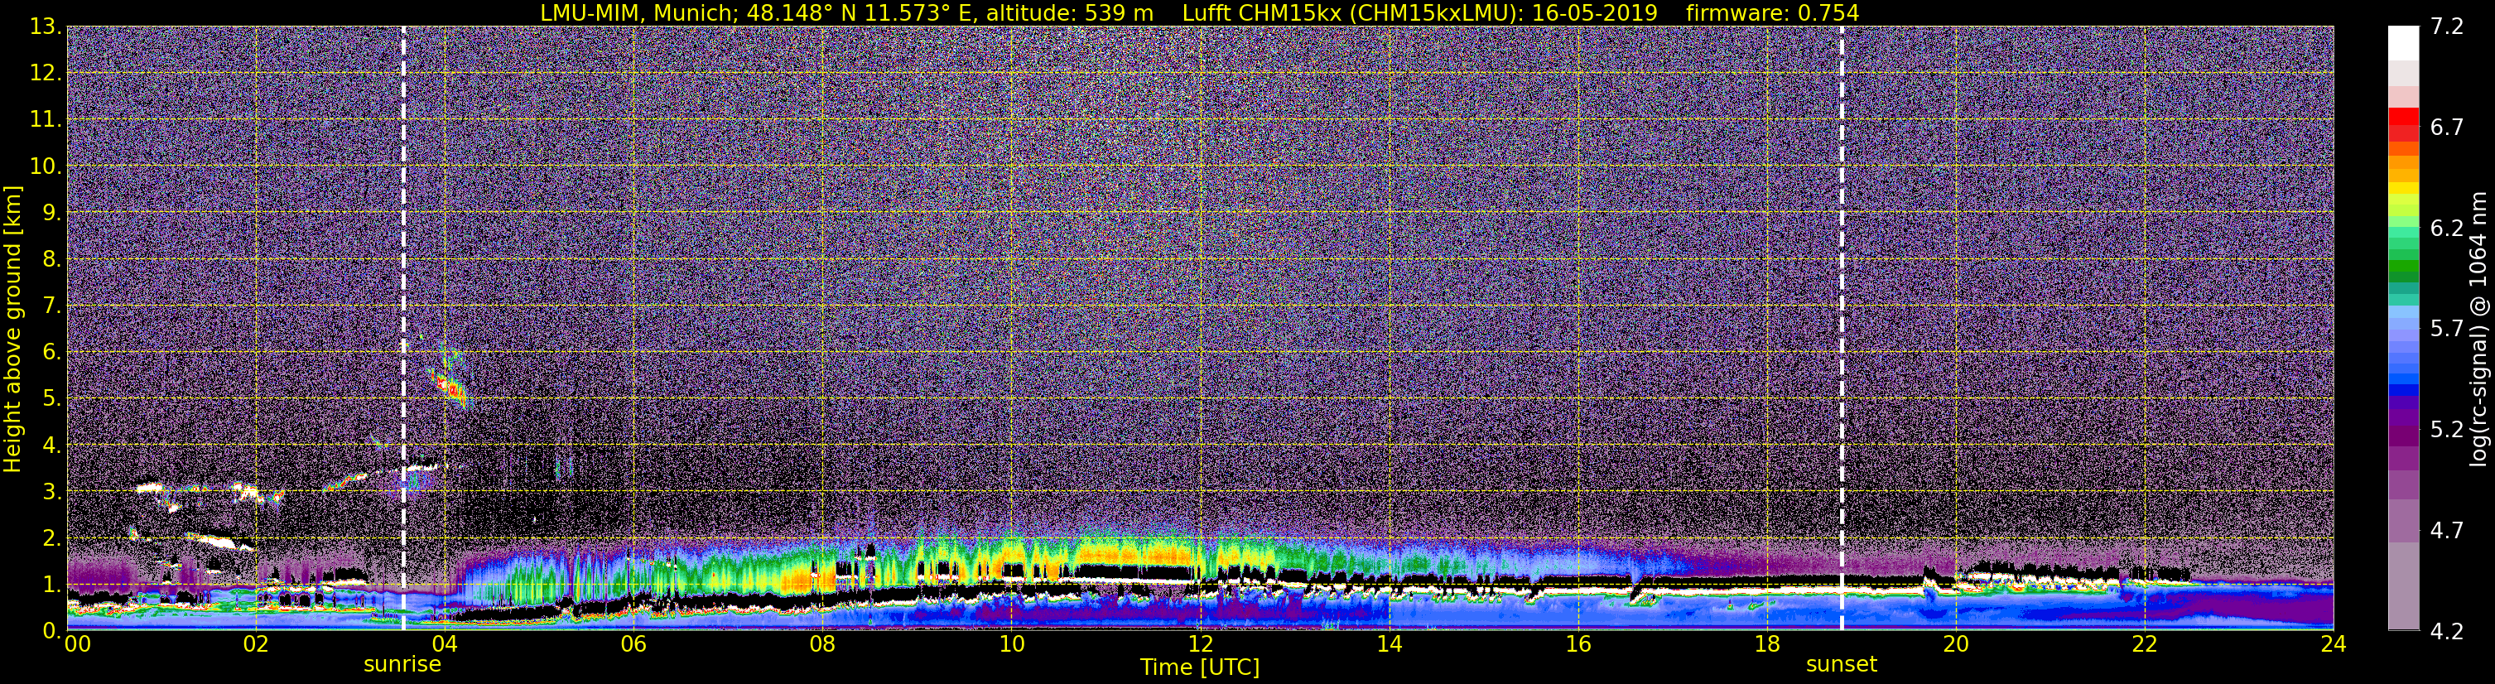Click the plot title starting 'LMU-MIM, Munich'

[x=1199, y=12]
